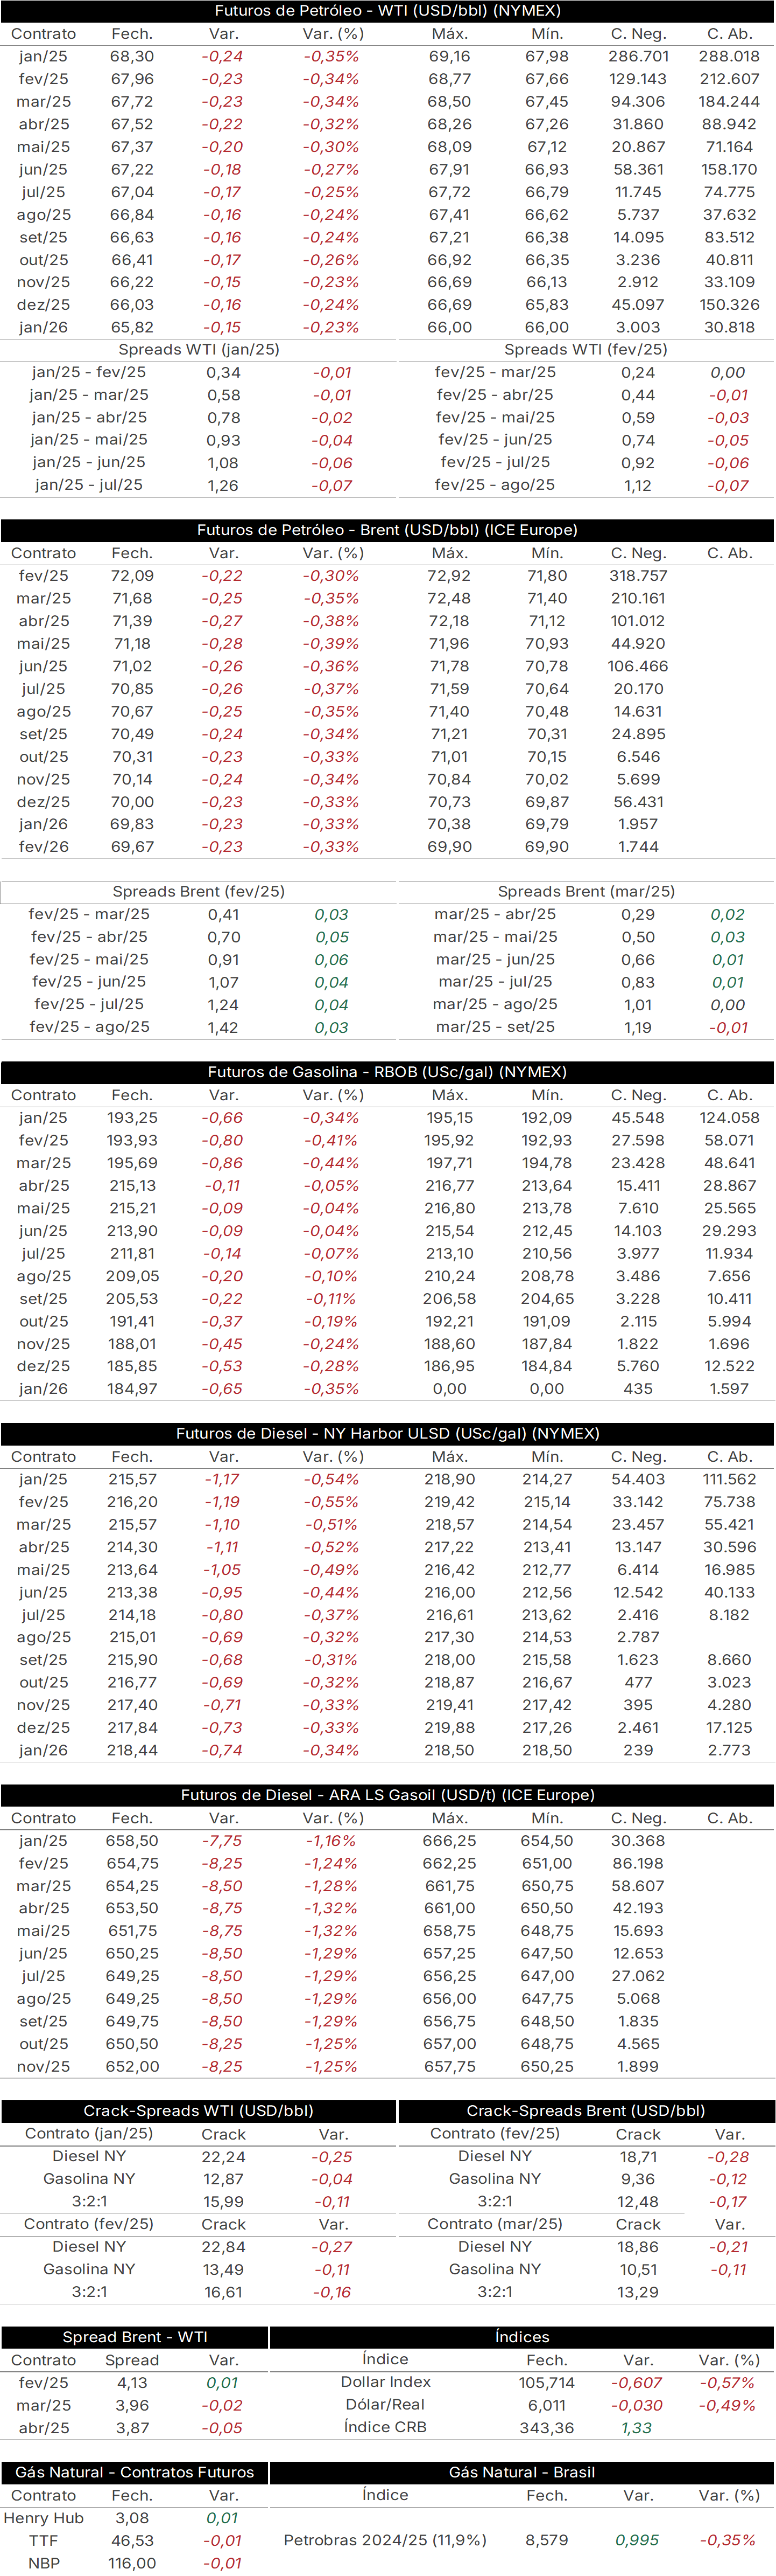The image size is (776, 2576).
Task: Select the Petrobras 2024/25 (11,9%) entry
Action: coord(385,2541)
